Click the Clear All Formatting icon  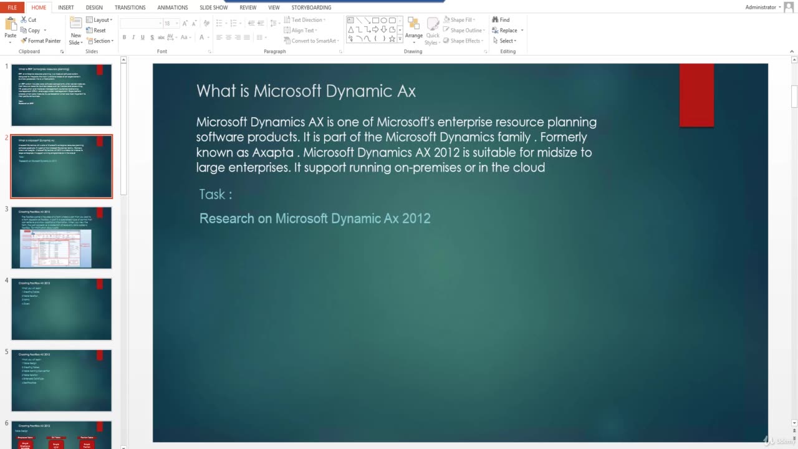tap(206, 23)
